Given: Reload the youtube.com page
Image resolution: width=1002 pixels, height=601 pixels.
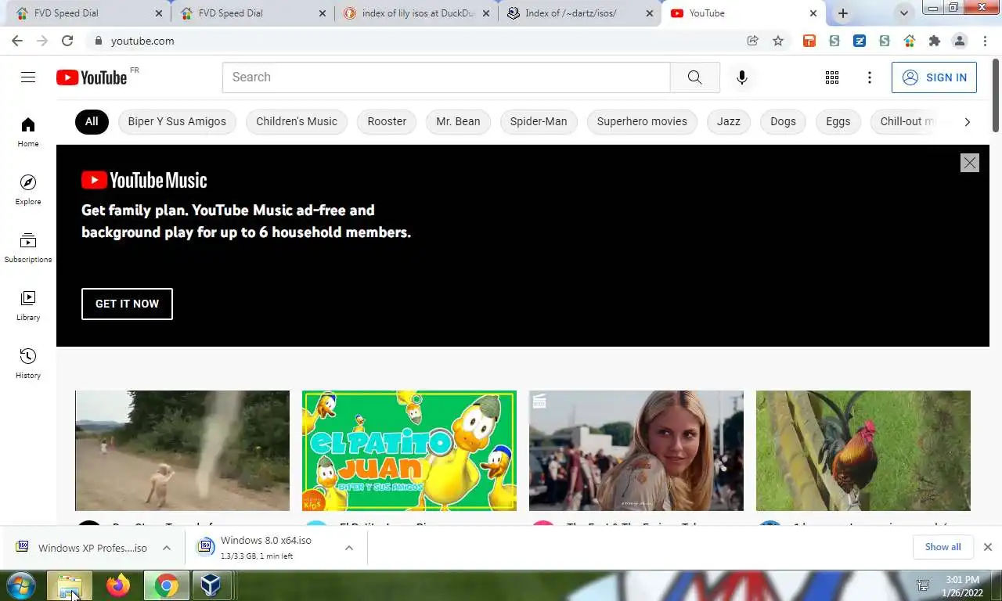Looking at the screenshot, I should tap(67, 41).
